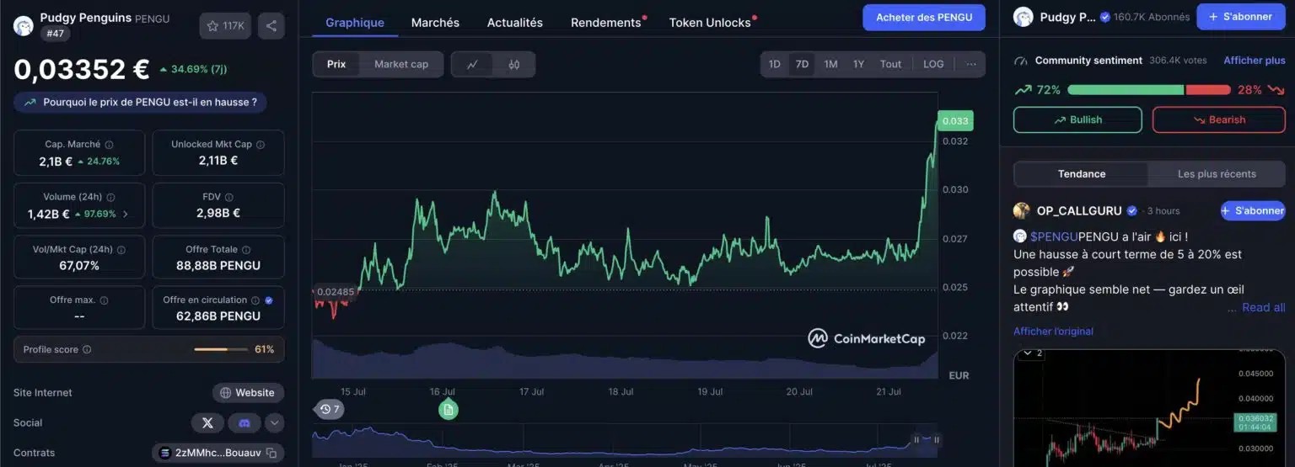1295x467 pixels.
Task: Expand more social links chevron
Action: point(275,422)
